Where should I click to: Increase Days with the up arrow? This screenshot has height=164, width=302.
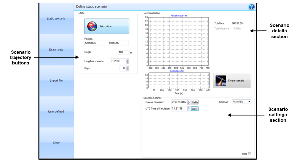(127, 67)
